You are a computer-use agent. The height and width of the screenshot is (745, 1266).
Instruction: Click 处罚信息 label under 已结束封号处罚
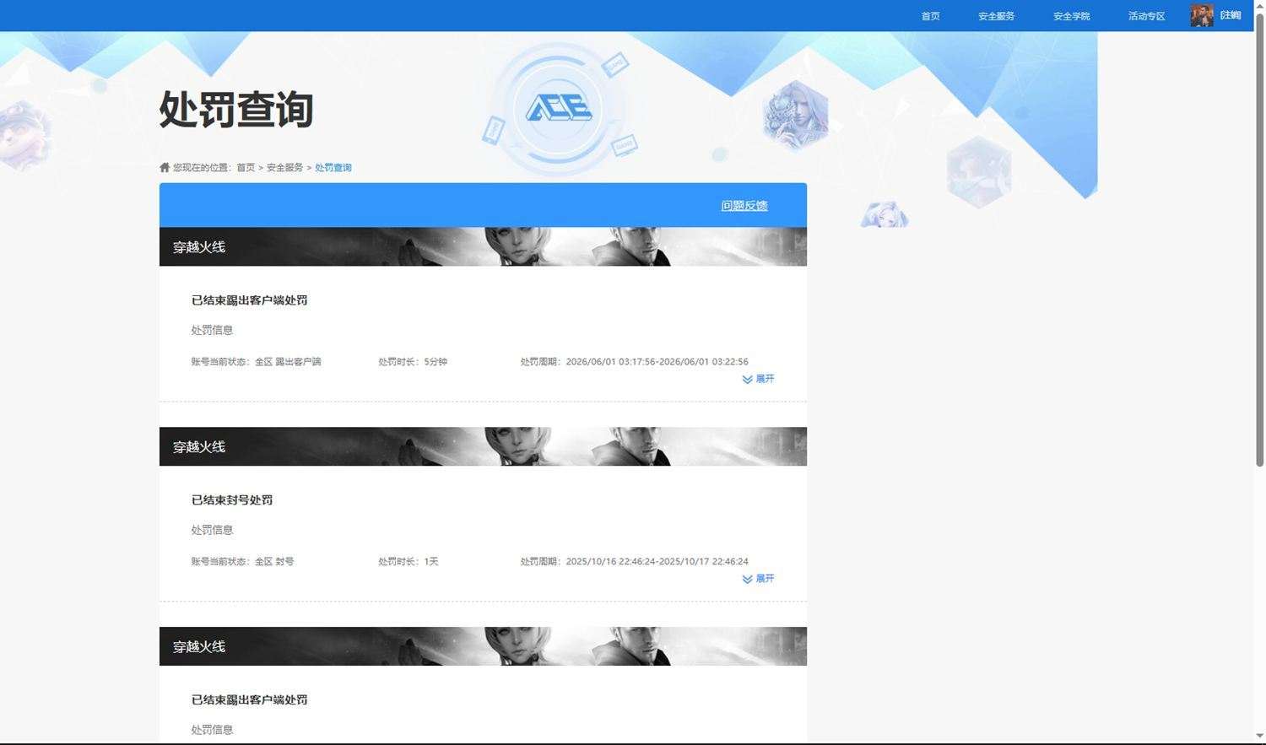click(212, 530)
